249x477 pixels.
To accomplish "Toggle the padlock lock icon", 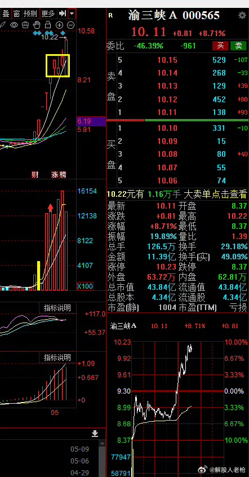I will pos(48,25).
